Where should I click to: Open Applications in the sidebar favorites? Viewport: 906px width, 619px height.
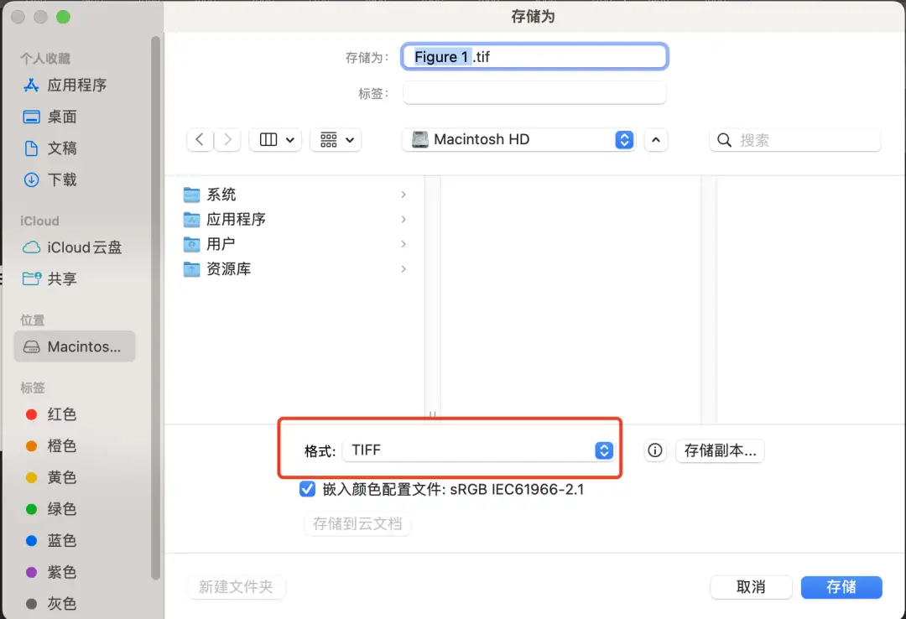coord(64,85)
